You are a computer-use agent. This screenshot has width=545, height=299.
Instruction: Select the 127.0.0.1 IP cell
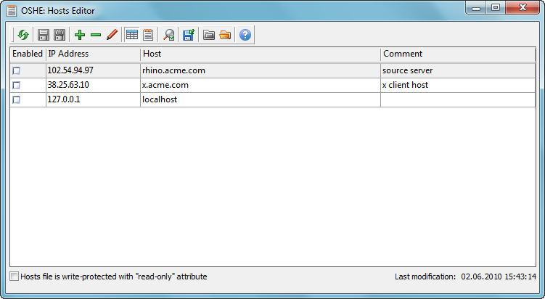93,99
